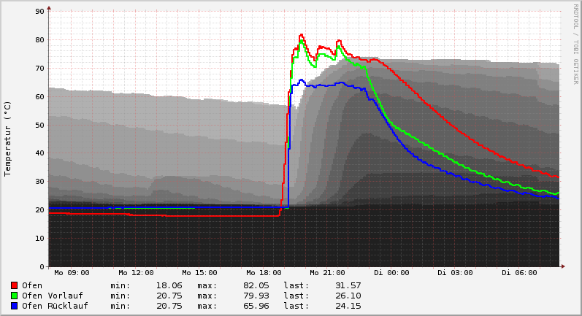Click the 90 mark on temperature axis
This screenshot has width=582, height=316.
point(40,12)
